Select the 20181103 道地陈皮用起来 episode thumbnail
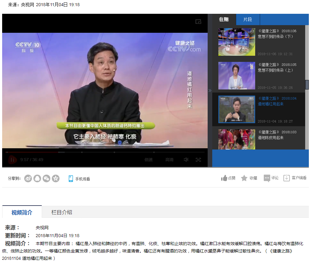The width and height of the screenshot is (311, 265). 236,139
